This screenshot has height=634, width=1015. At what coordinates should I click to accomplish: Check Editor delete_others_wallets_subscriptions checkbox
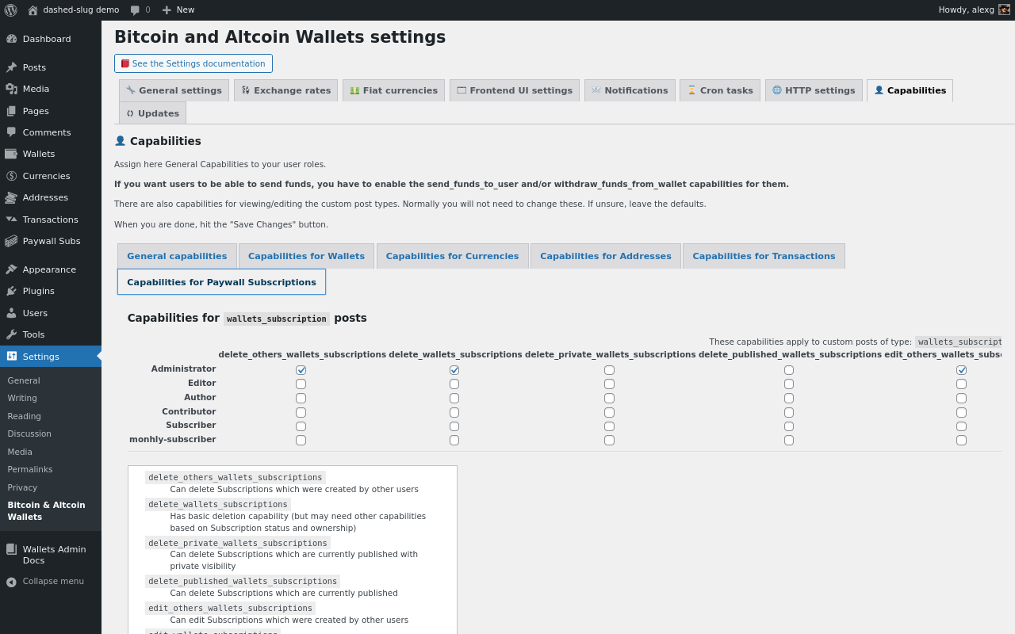301,384
